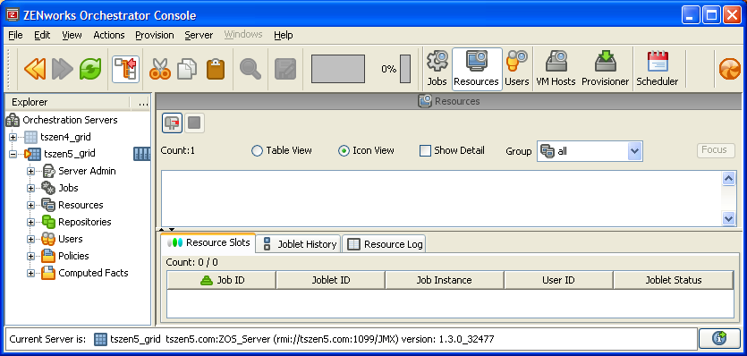Open the Server menu
Viewport: 747px width, 356px height.
click(x=199, y=35)
